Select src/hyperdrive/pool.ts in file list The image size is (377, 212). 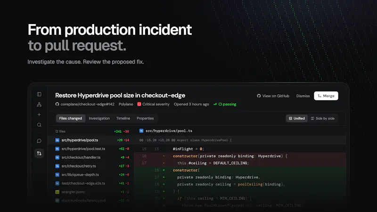90,140
